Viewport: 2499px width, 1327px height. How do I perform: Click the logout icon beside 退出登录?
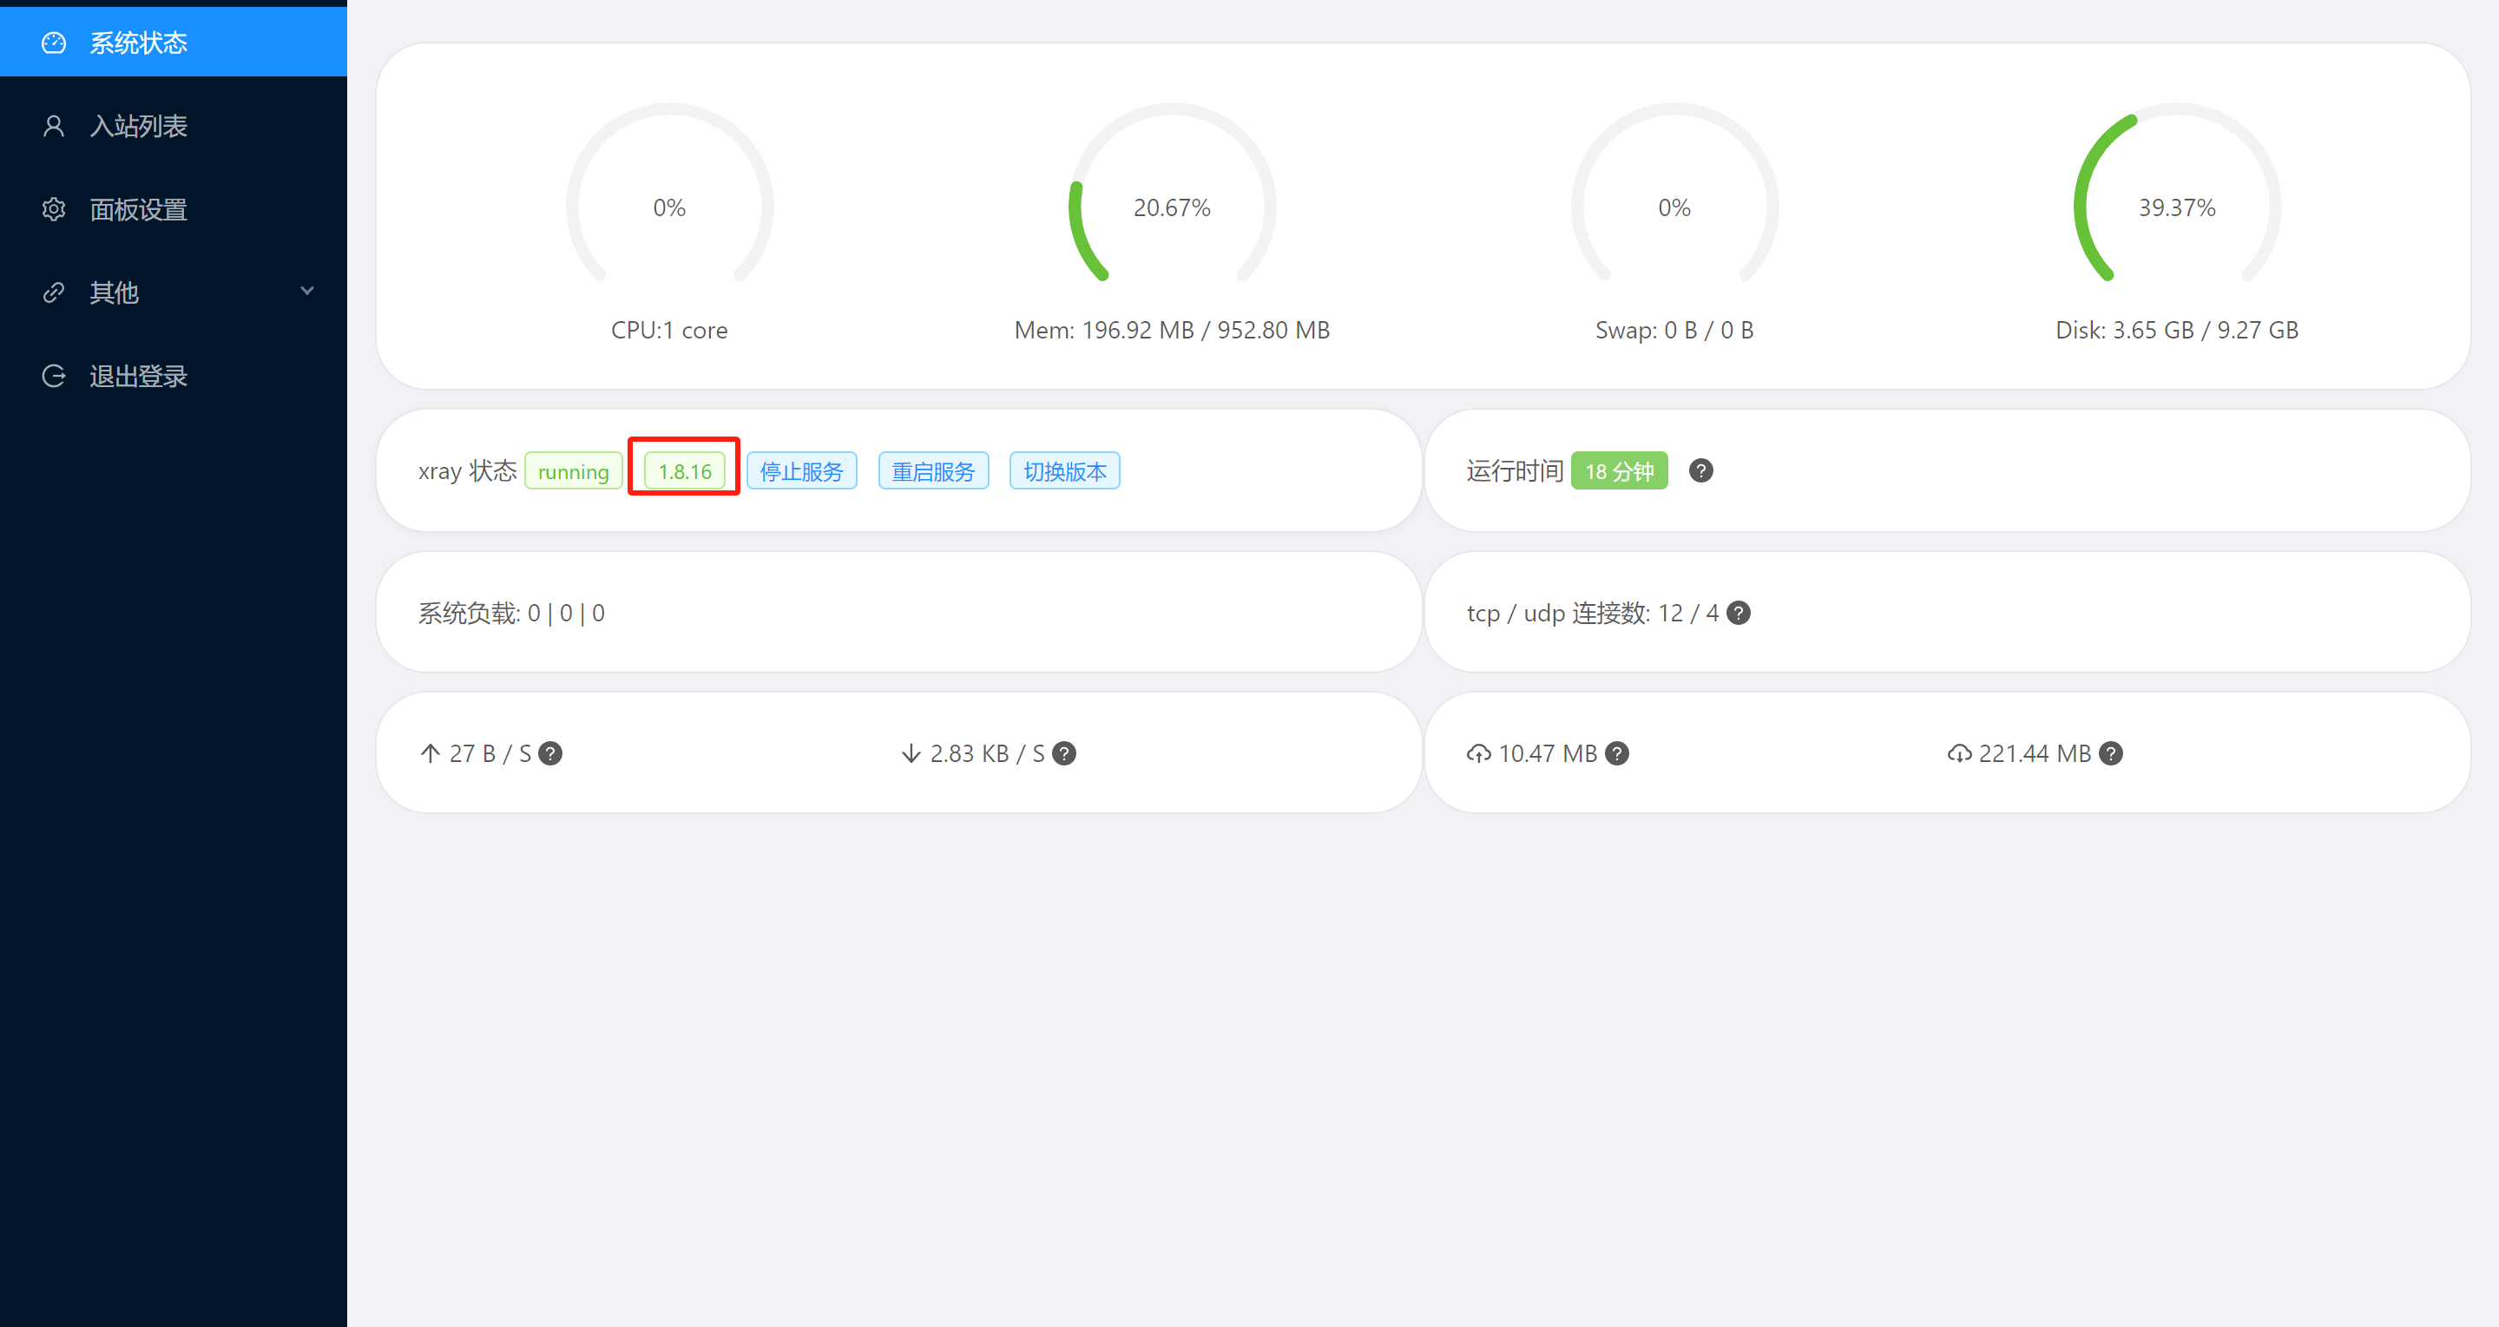(x=53, y=377)
